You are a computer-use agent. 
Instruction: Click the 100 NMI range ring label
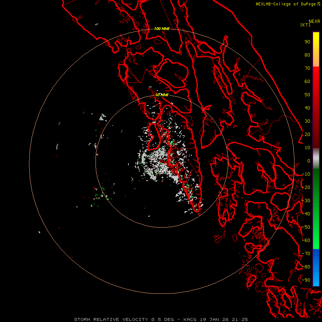click(x=162, y=29)
